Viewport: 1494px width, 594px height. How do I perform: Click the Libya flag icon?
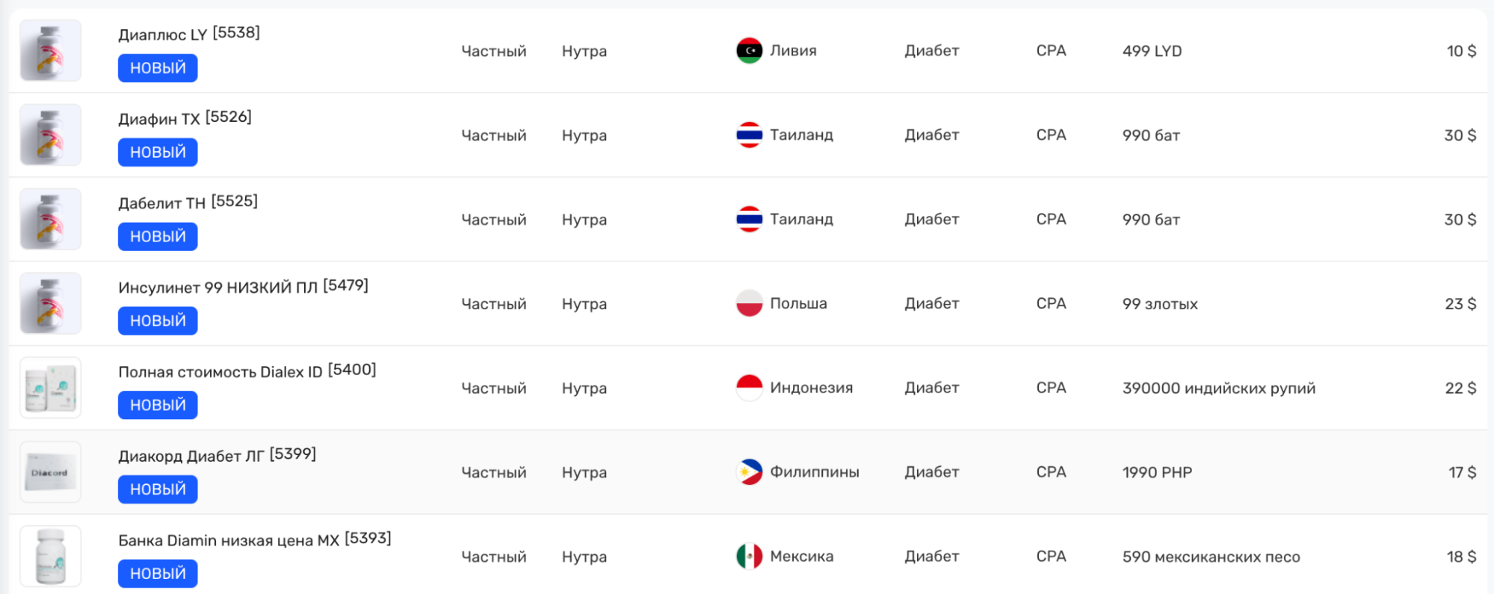tap(749, 51)
